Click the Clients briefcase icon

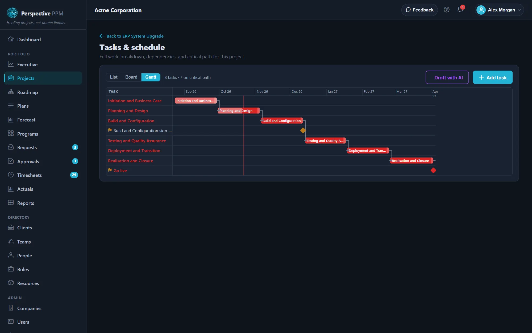pos(11,227)
